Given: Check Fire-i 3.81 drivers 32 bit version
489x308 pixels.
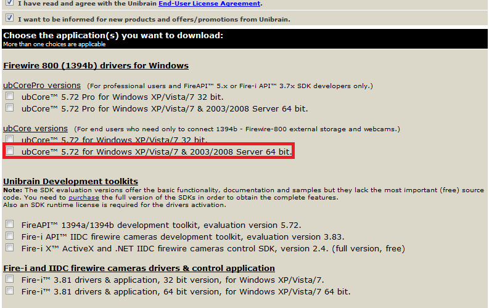Looking at the screenshot, I should (10, 278).
